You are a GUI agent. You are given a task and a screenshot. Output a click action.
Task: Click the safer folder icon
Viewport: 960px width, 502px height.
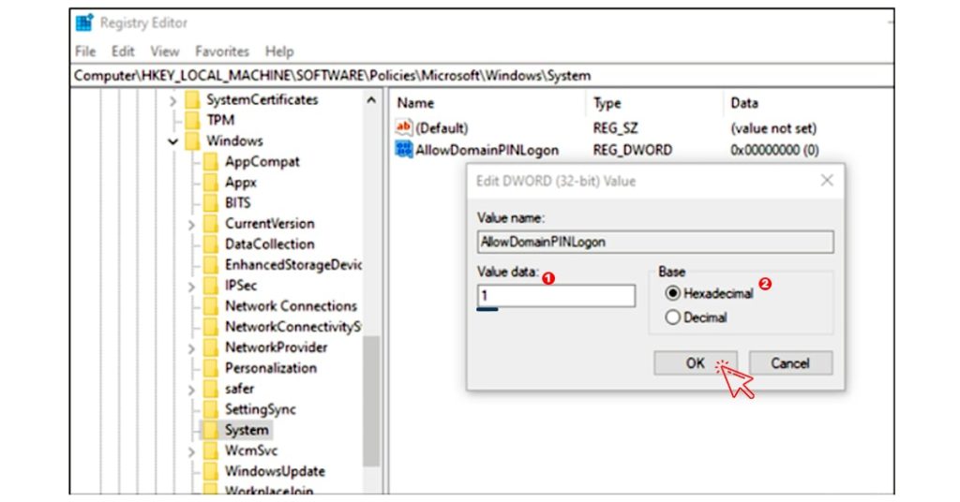[x=211, y=389]
